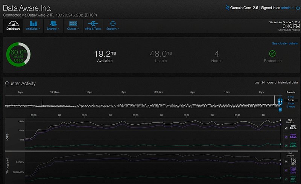
Task: Click the timeline range slider handle
Action: pos(280,102)
